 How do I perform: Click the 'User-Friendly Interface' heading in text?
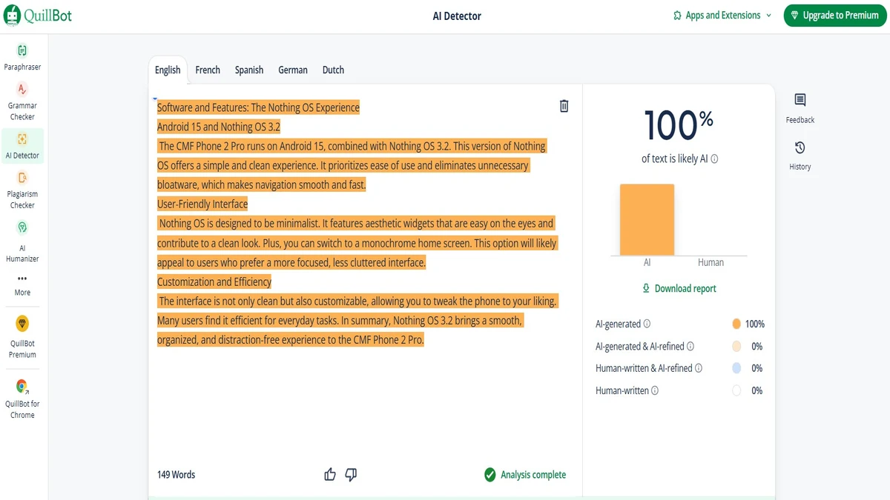202,204
